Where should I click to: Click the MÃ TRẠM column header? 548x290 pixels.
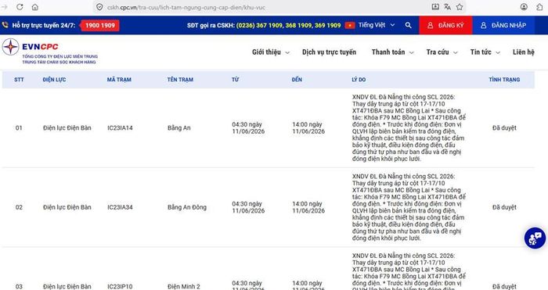tap(119, 80)
